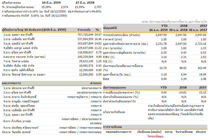208x138 pixels.
Task: Click ผู้ถือหุ้นรายย่อย heading
Action: coord(11,3)
